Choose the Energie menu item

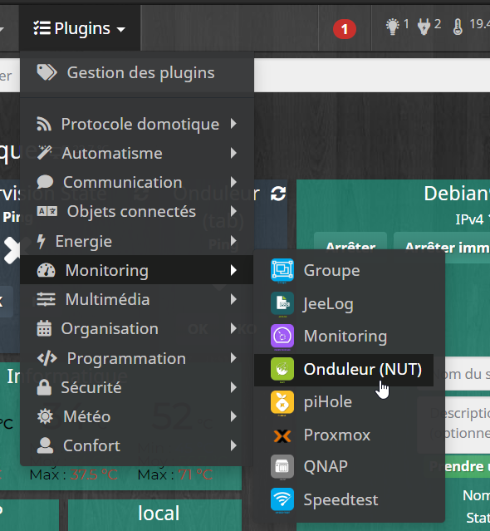(137, 241)
